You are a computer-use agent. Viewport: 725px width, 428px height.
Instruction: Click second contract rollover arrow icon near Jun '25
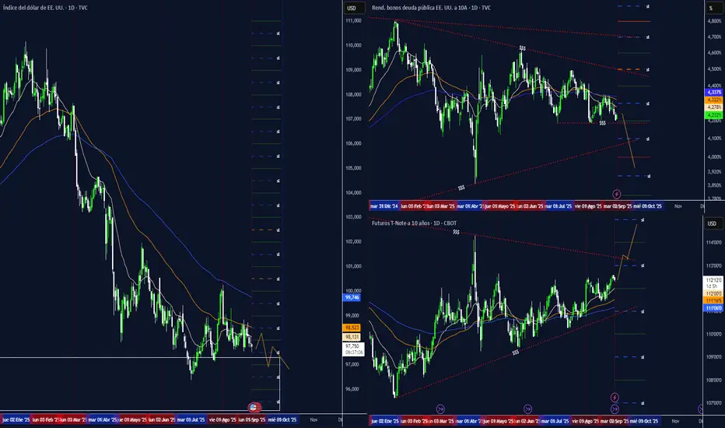pos(527,409)
